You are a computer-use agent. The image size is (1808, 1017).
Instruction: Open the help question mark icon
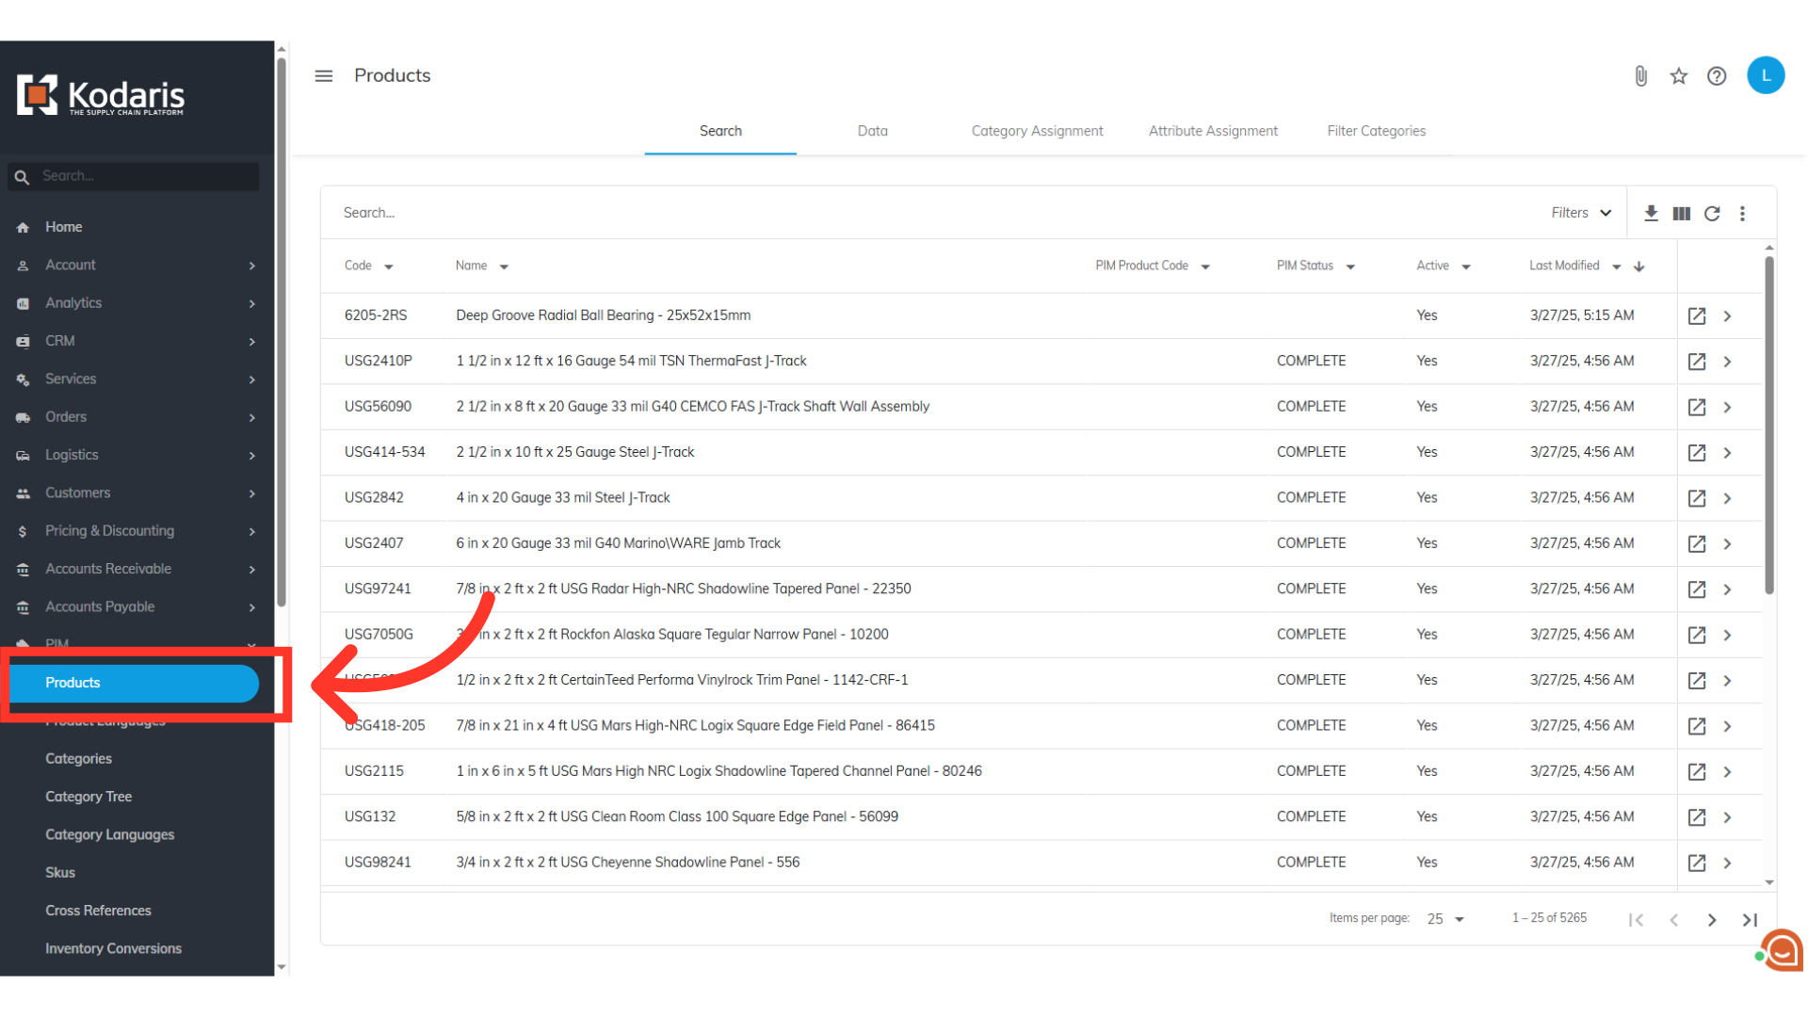point(1717,76)
